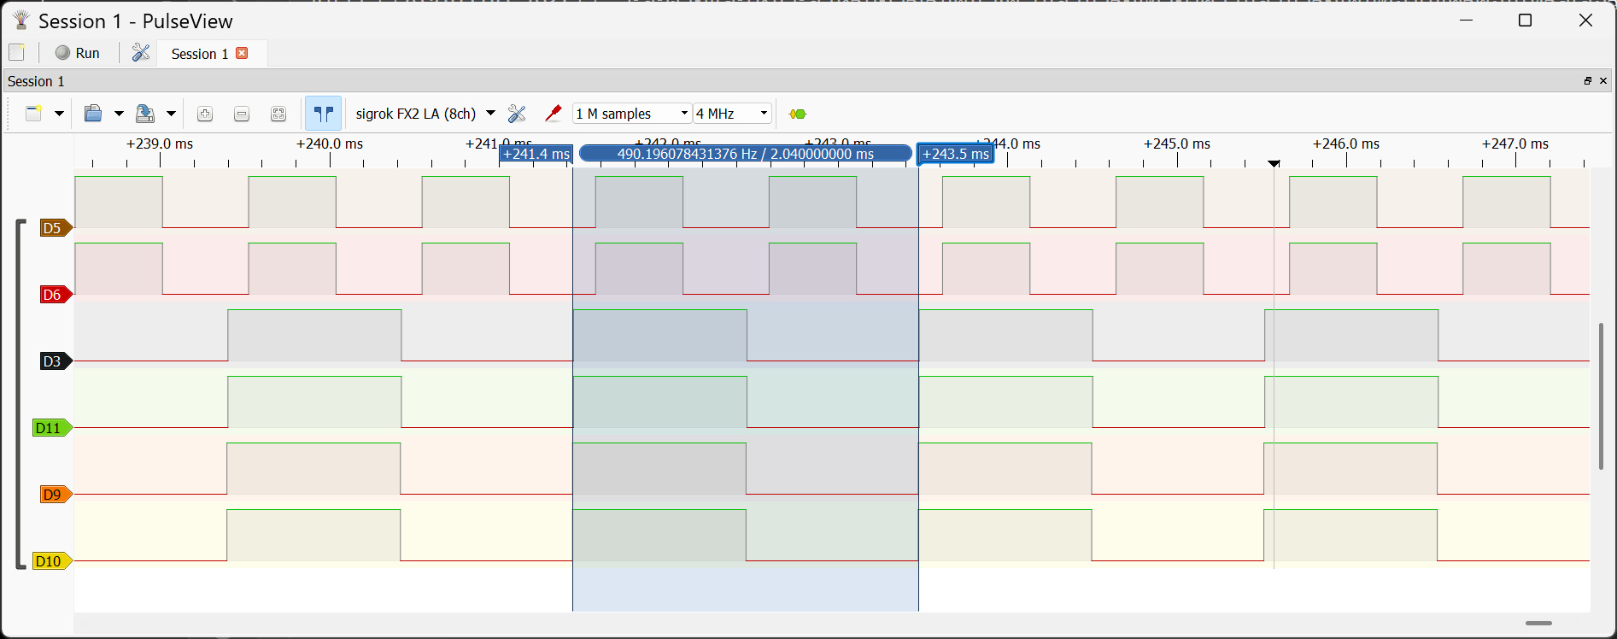Click the green D11 channel label
The height and width of the screenshot is (639, 1617).
[x=50, y=428]
